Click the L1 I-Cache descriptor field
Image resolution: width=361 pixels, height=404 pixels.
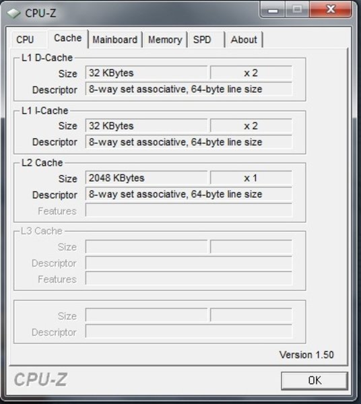(x=189, y=142)
